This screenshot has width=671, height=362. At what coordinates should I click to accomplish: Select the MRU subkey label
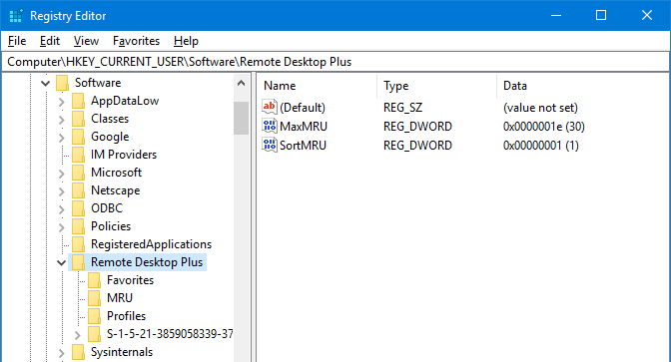point(120,298)
